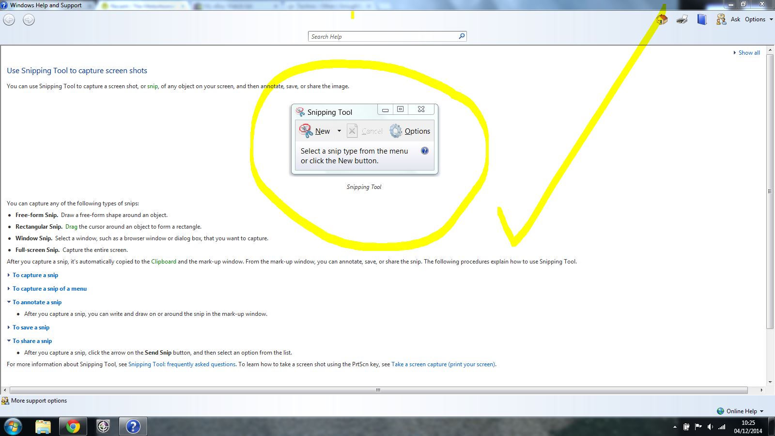The image size is (775, 436).
Task: Open the Online Help dropdown
Action: point(744,411)
